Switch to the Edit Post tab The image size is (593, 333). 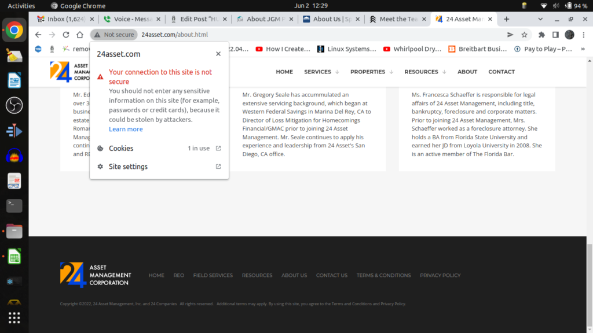pos(199,19)
